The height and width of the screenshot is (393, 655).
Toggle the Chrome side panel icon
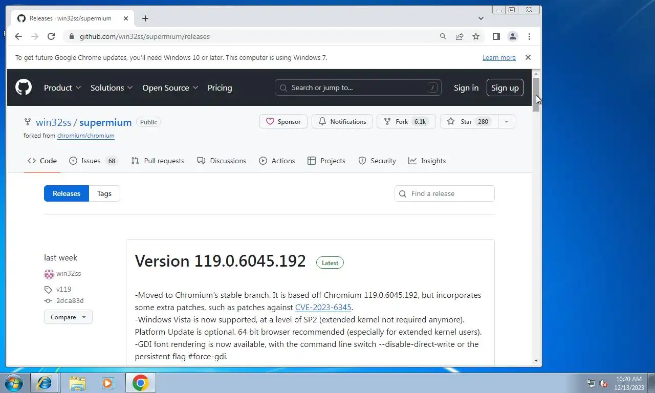coord(496,36)
